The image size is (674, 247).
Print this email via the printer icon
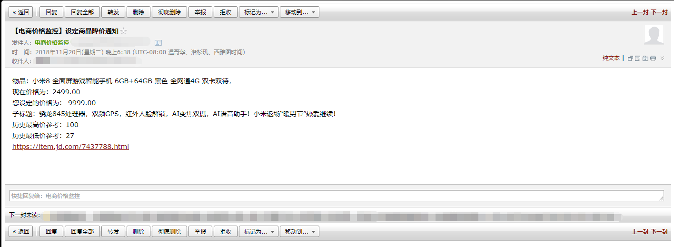point(653,59)
